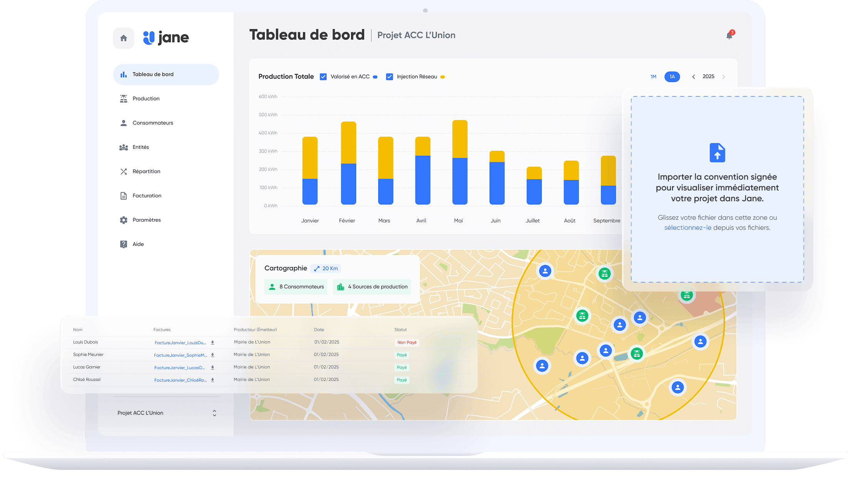Open the Répartition shuffle icon
Screen dimensions: 848x480
click(123, 172)
